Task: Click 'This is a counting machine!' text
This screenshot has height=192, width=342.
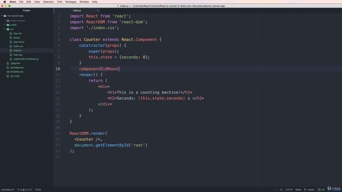Action: (149, 92)
